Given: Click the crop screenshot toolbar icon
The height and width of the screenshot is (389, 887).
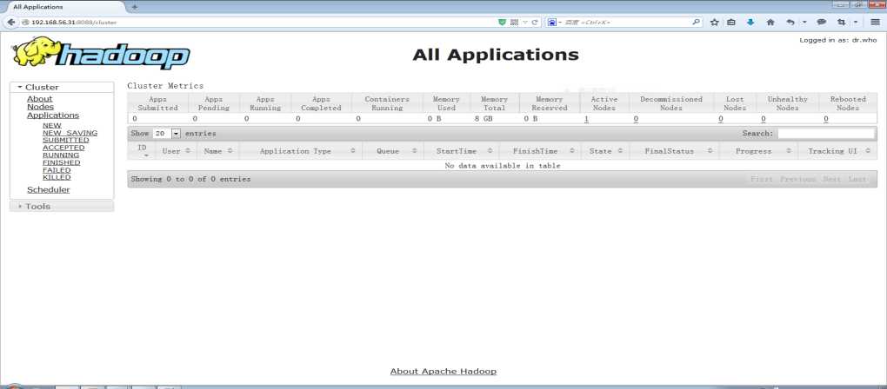Looking at the screenshot, I should pyautogui.click(x=842, y=22).
